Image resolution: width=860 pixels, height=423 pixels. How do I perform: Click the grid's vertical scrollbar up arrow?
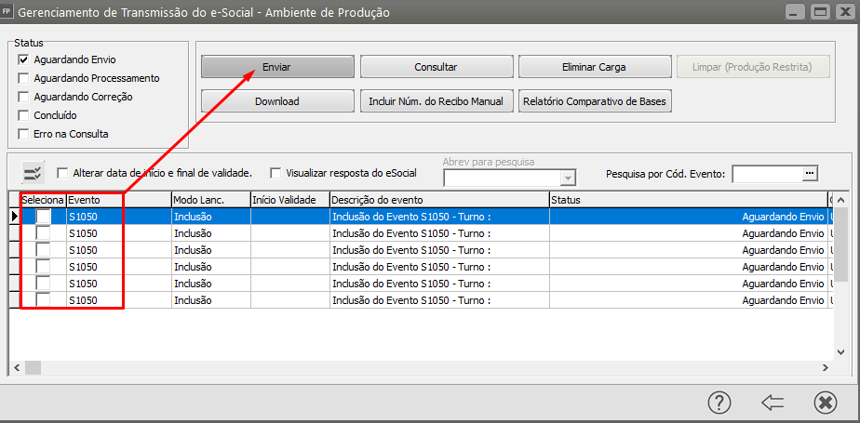(x=840, y=201)
